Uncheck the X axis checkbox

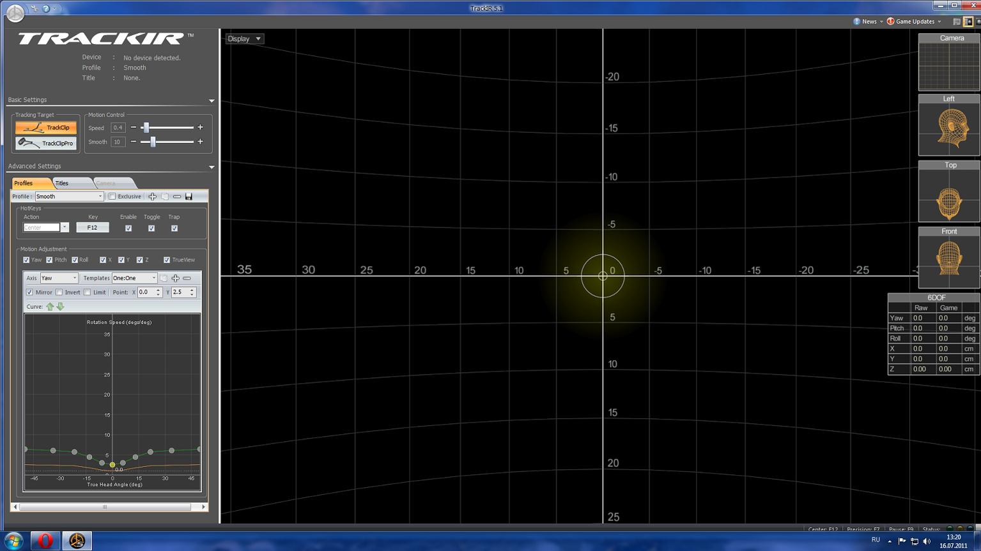(x=103, y=260)
